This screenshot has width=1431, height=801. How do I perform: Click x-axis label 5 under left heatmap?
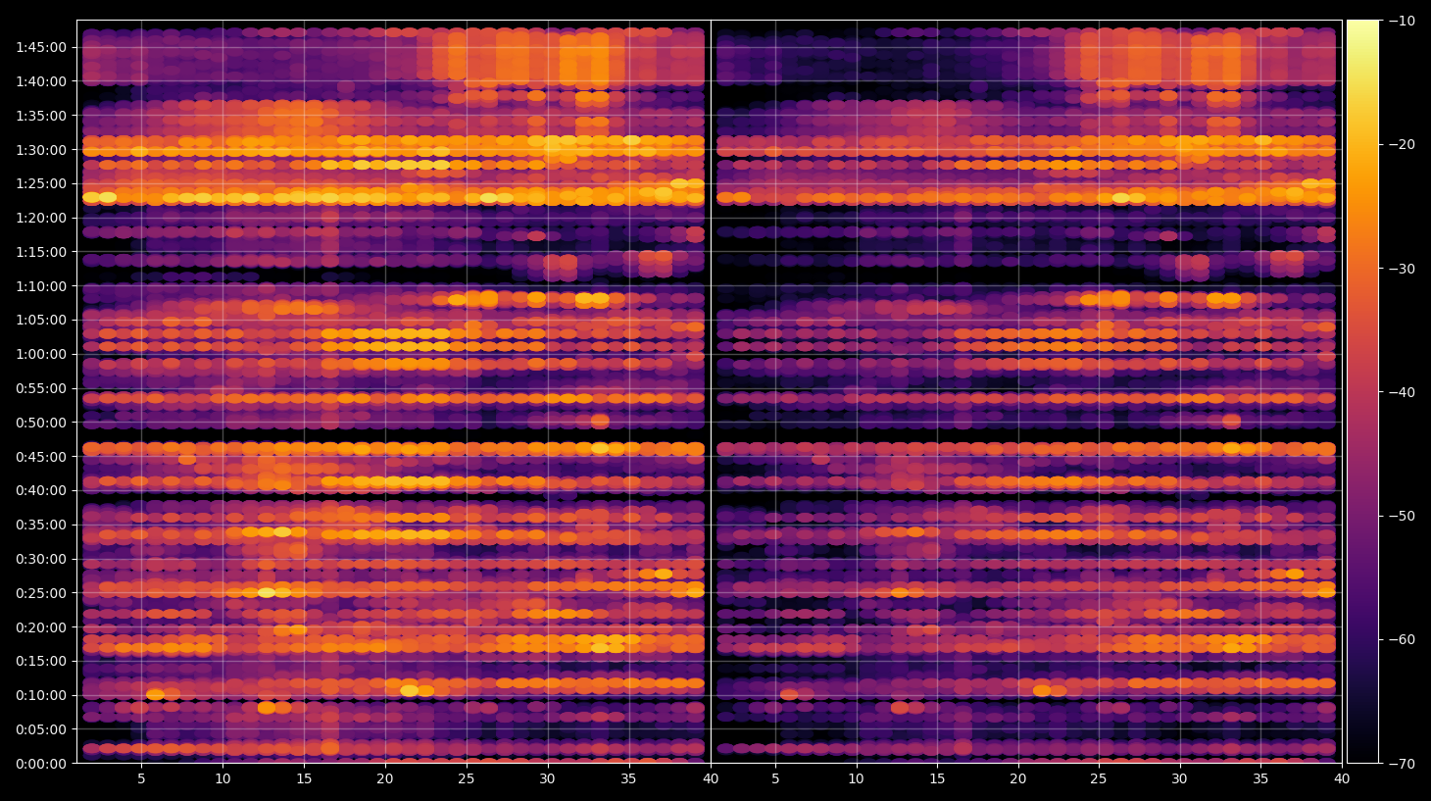[141, 779]
